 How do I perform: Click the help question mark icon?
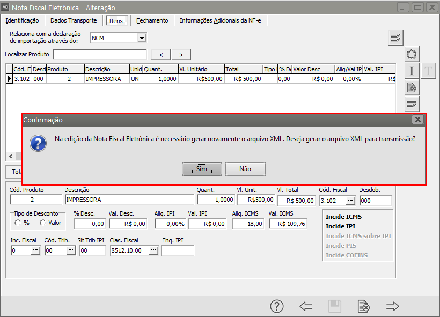point(276,306)
